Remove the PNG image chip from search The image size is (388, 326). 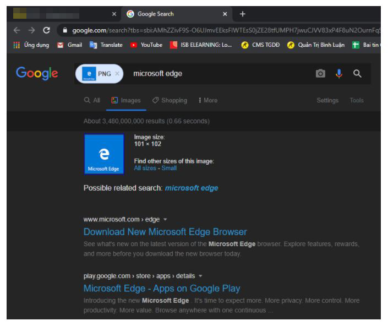tap(117, 74)
